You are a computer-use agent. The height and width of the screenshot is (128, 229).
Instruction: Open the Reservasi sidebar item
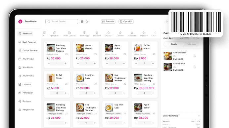click(25, 33)
